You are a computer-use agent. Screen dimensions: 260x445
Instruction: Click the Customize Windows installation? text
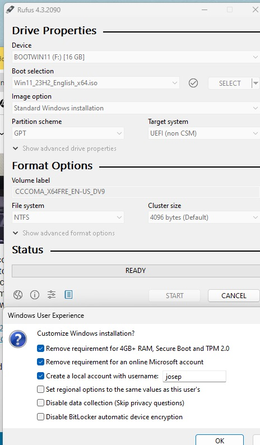point(86,333)
